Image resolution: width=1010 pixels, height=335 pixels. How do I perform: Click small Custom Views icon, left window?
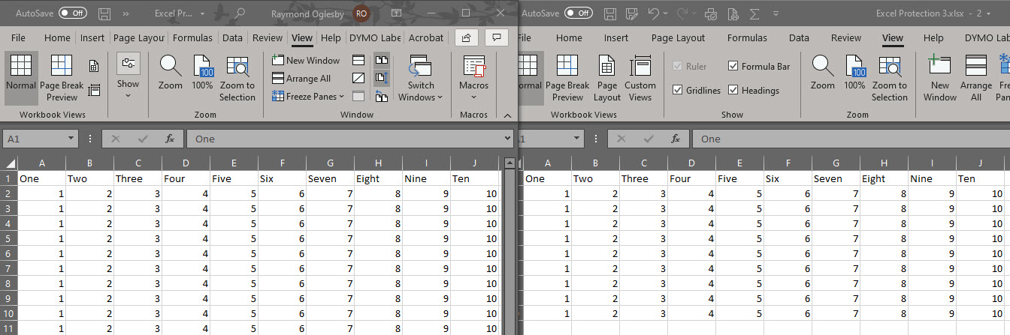[x=94, y=90]
